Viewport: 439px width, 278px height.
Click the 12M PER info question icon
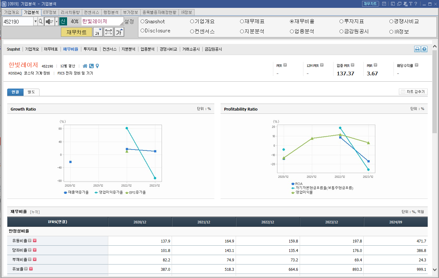point(322,65)
